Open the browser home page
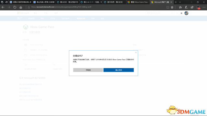Screen dimensions: 207x116 tap(21, 7)
